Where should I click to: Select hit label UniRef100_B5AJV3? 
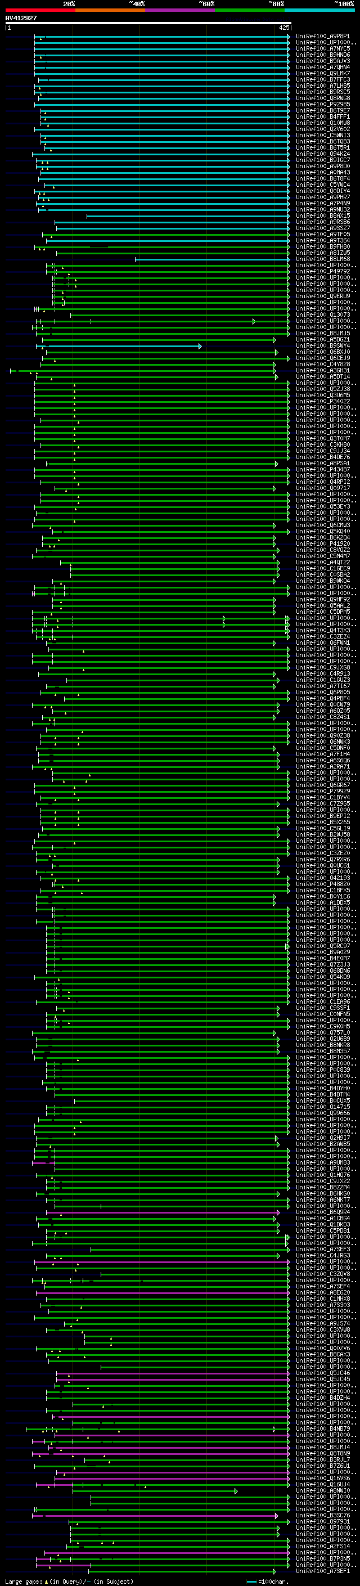tap(323, 61)
